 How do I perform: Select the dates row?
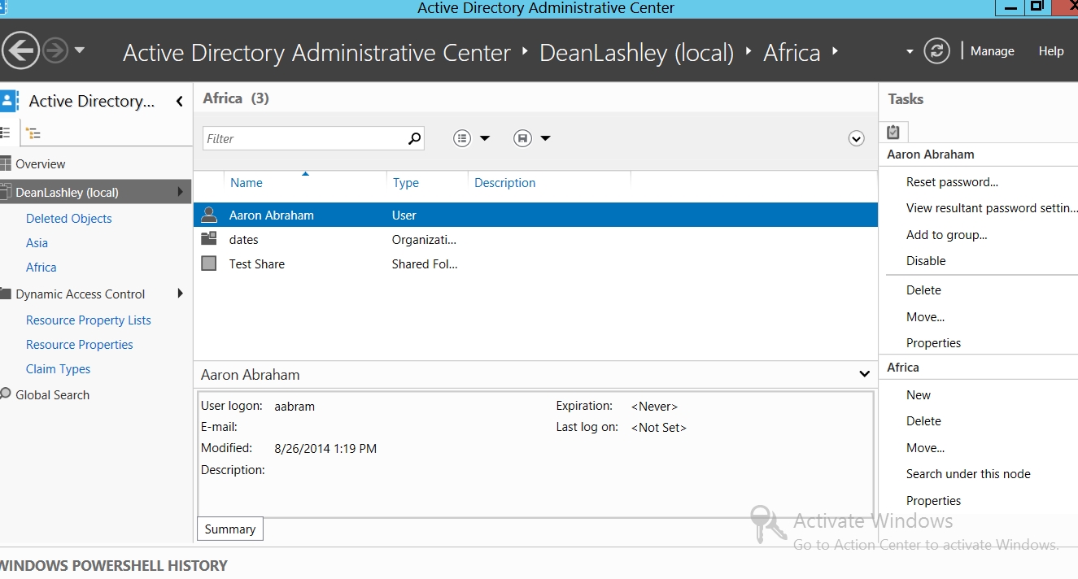pyautogui.click(x=535, y=240)
